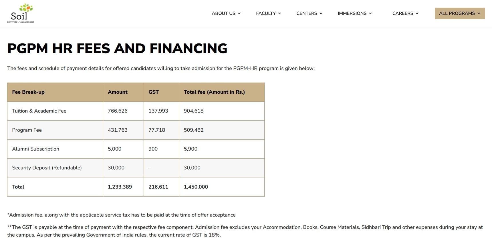Open the FACULTY menu
Screen dimensions: 492x240
pos(266,13)
